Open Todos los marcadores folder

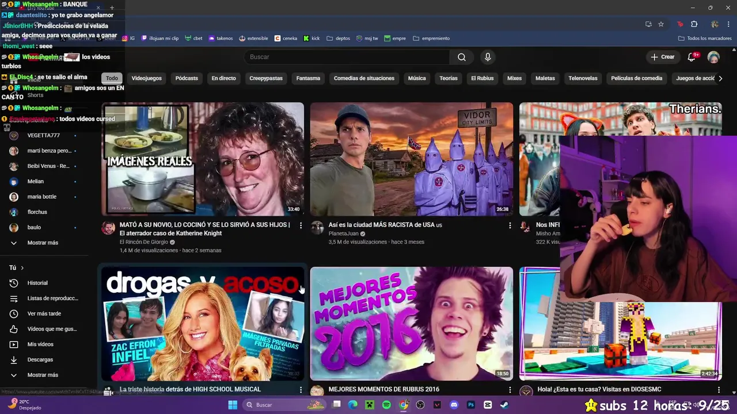click(x=705, y=39)
